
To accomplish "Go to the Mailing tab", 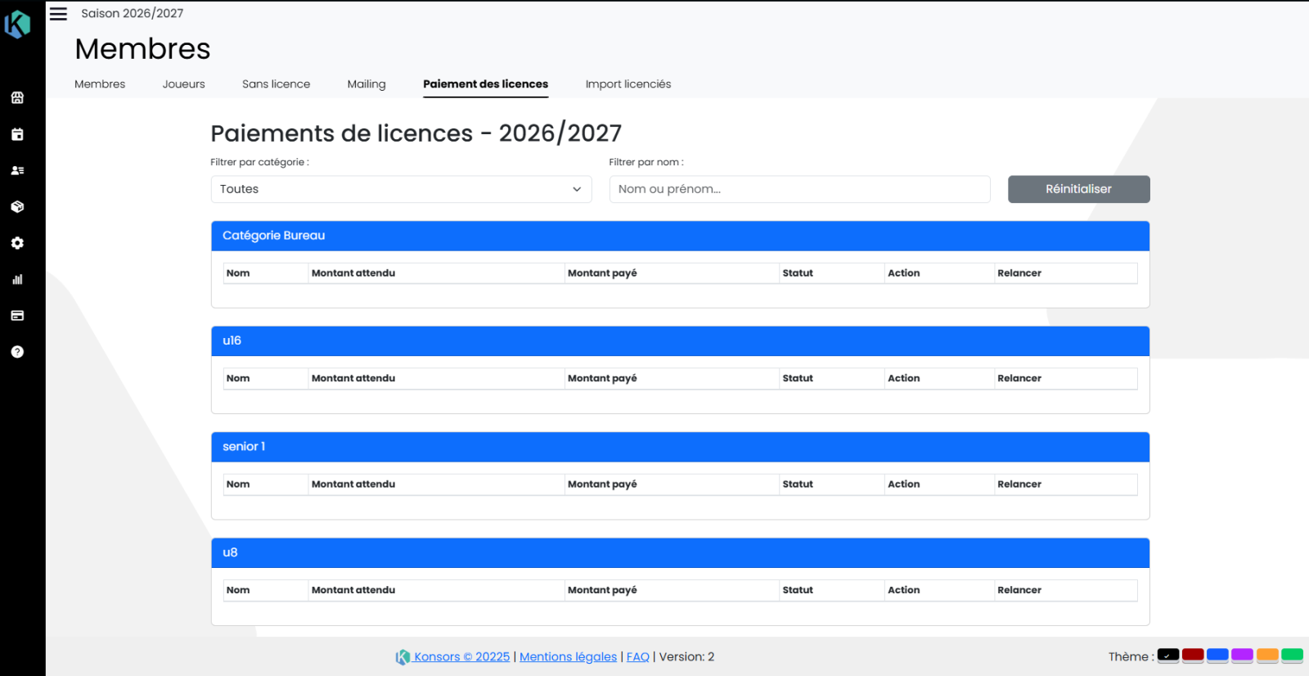I will (367, 83).
